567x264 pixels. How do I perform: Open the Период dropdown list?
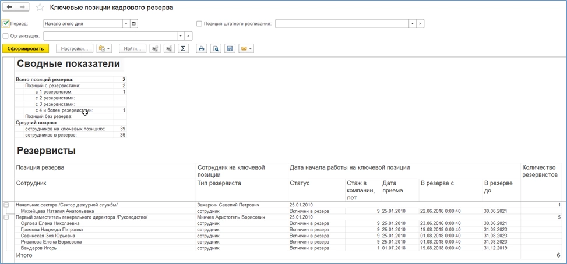click(125, 24)
